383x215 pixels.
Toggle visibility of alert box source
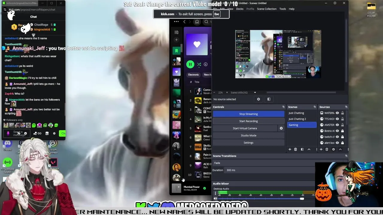(x=337, y=143)
